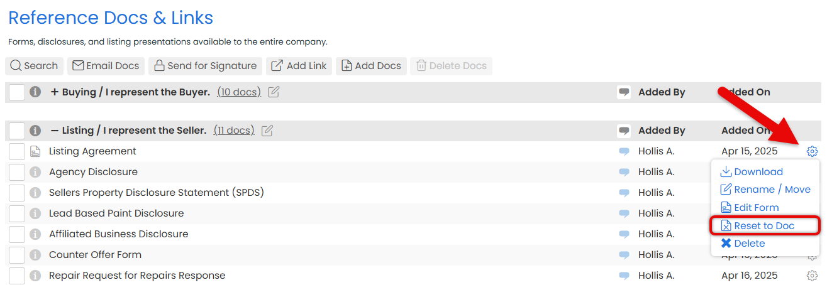Select all docs in Listing section checkbox

[17, 131]
